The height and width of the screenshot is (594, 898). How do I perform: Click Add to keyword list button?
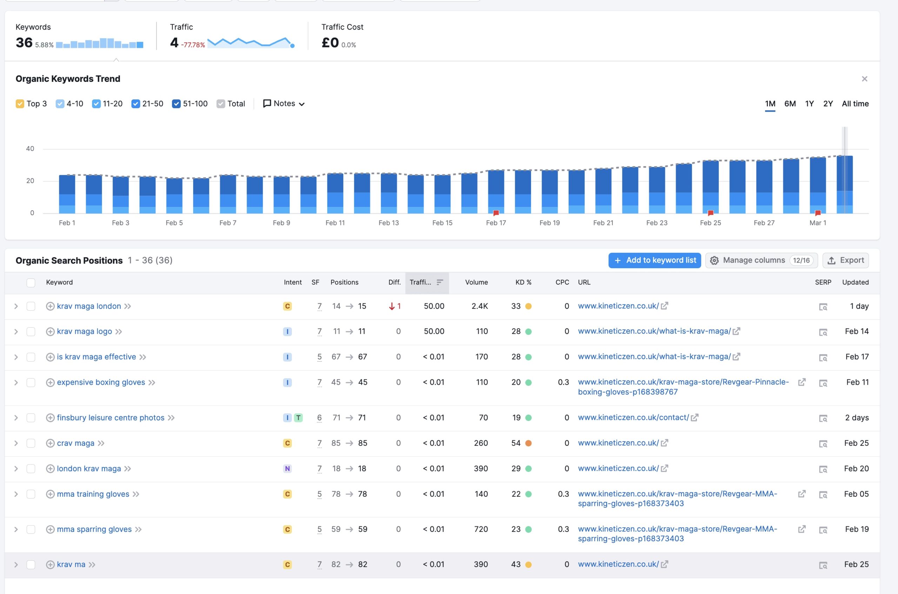point(654,260)
